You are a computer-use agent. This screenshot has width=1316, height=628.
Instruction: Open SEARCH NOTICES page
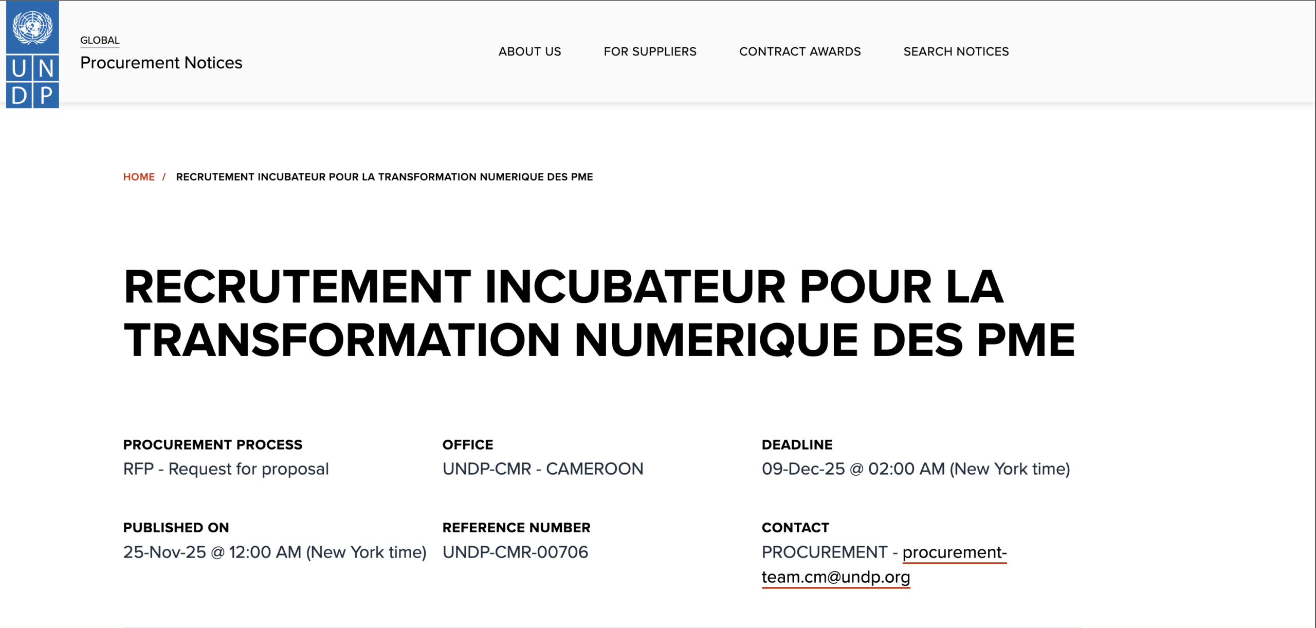tap(956, 51)
